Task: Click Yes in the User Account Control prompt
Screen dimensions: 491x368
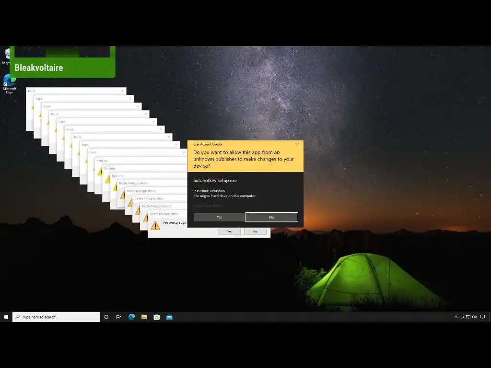Action: (219, 217)
